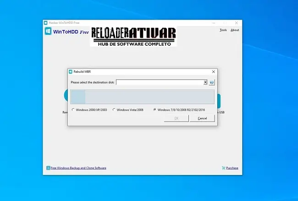Open the About menu

coord(235,30)
